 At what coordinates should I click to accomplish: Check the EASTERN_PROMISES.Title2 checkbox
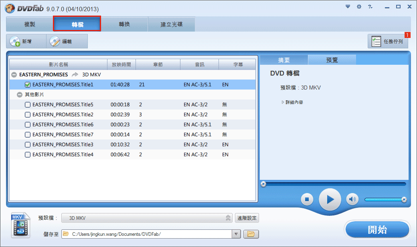pyautogui.click(x=27, y=115)
